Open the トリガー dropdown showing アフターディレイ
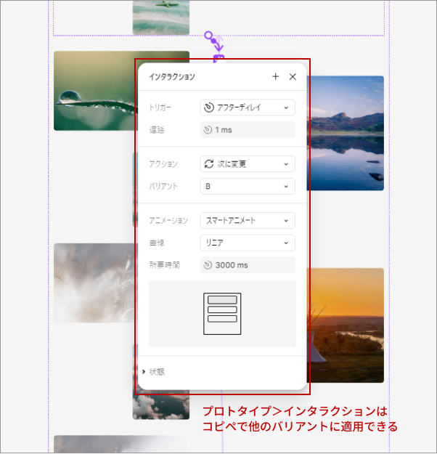 248,108
